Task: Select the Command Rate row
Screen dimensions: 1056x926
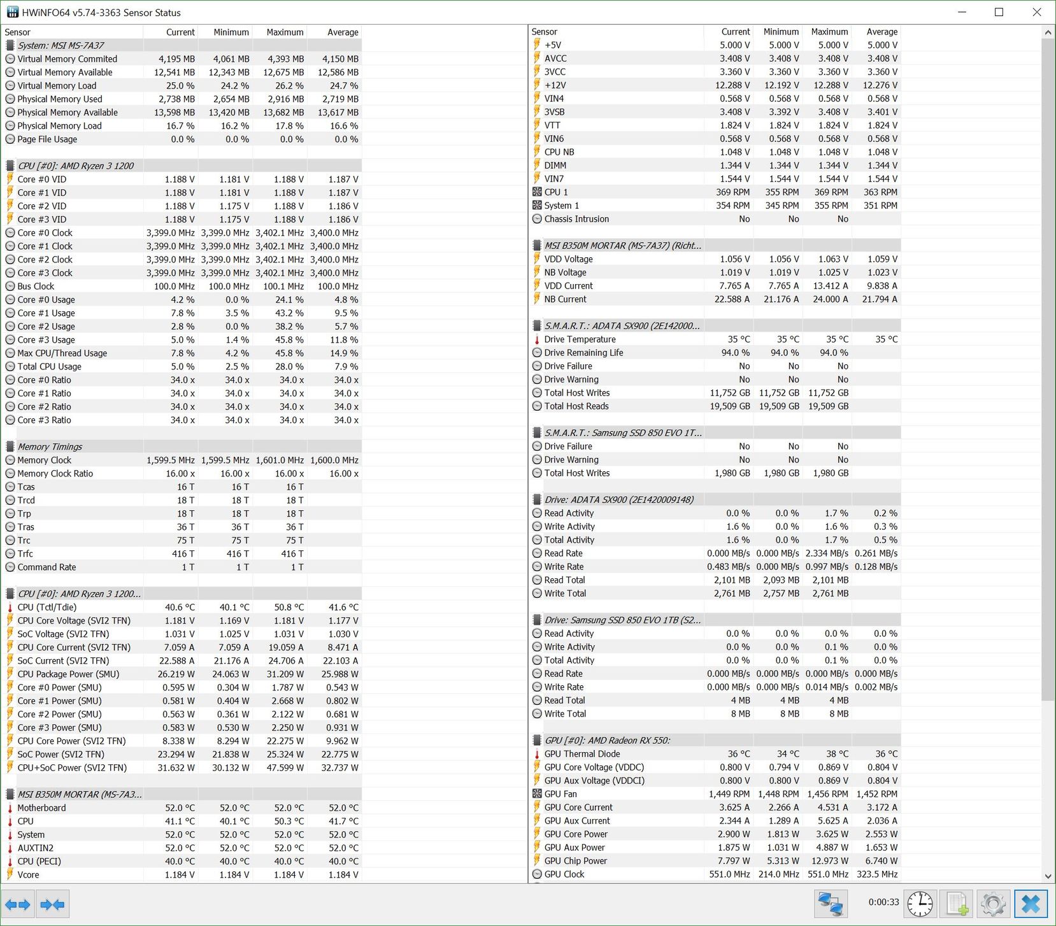Action: click(x=182, y=567)
